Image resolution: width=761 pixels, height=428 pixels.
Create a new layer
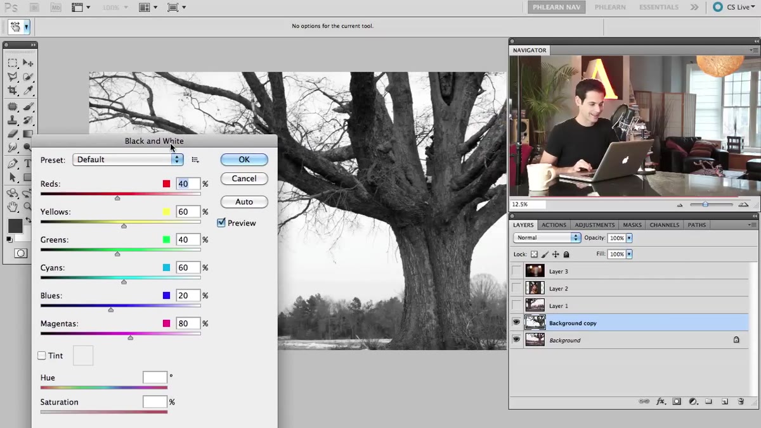click(x=724, y=401)
